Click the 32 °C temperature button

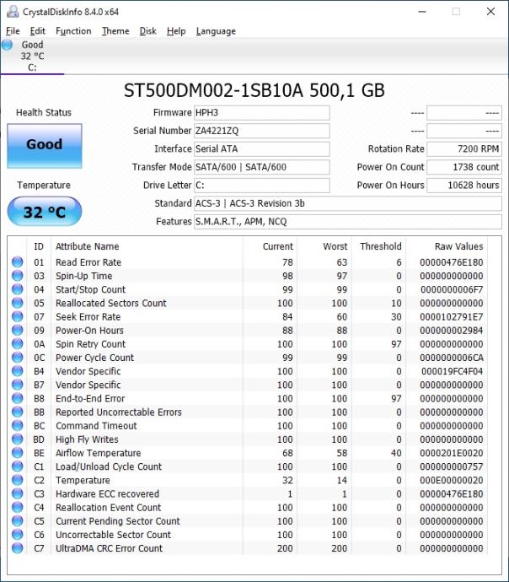click(45, 212)
